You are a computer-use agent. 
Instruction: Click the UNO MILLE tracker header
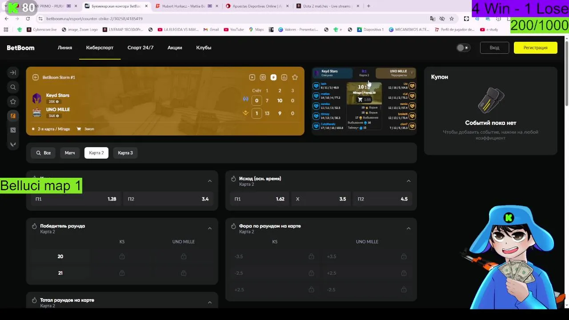396,73
